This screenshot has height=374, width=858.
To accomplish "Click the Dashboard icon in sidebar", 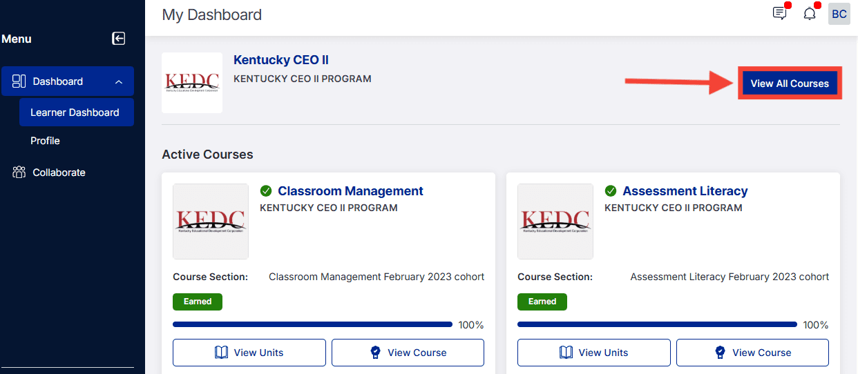I will tap(19, 81).
